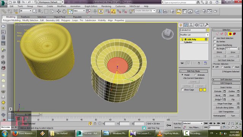This screenshot has width=243, height=137.
Task: Select Vertex sub-object level icon
Action: tap(217, 34)
